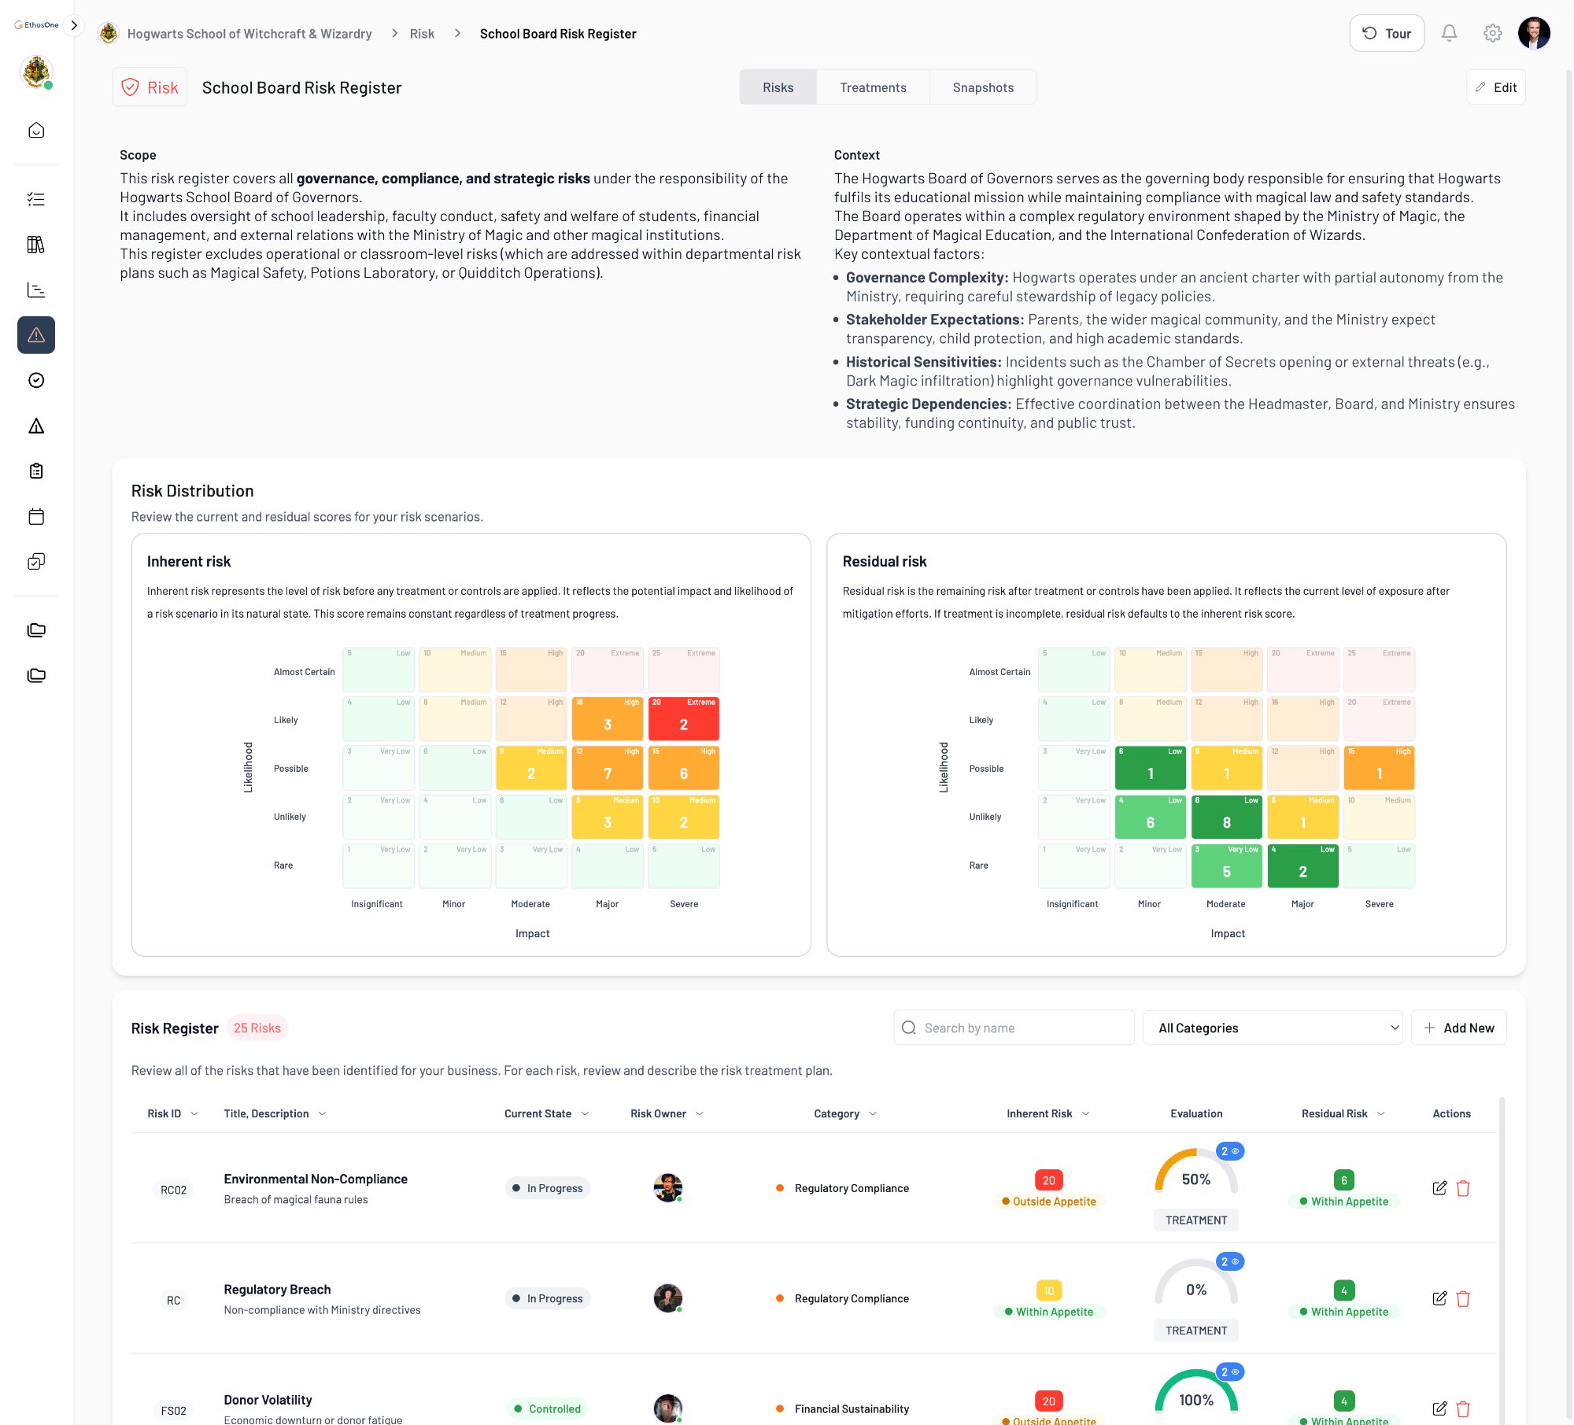
Task: Open the checklist icon in the sidebar
Action: tap(36, 199)
